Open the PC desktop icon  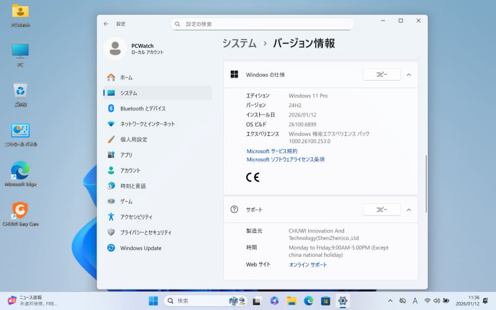20,55
